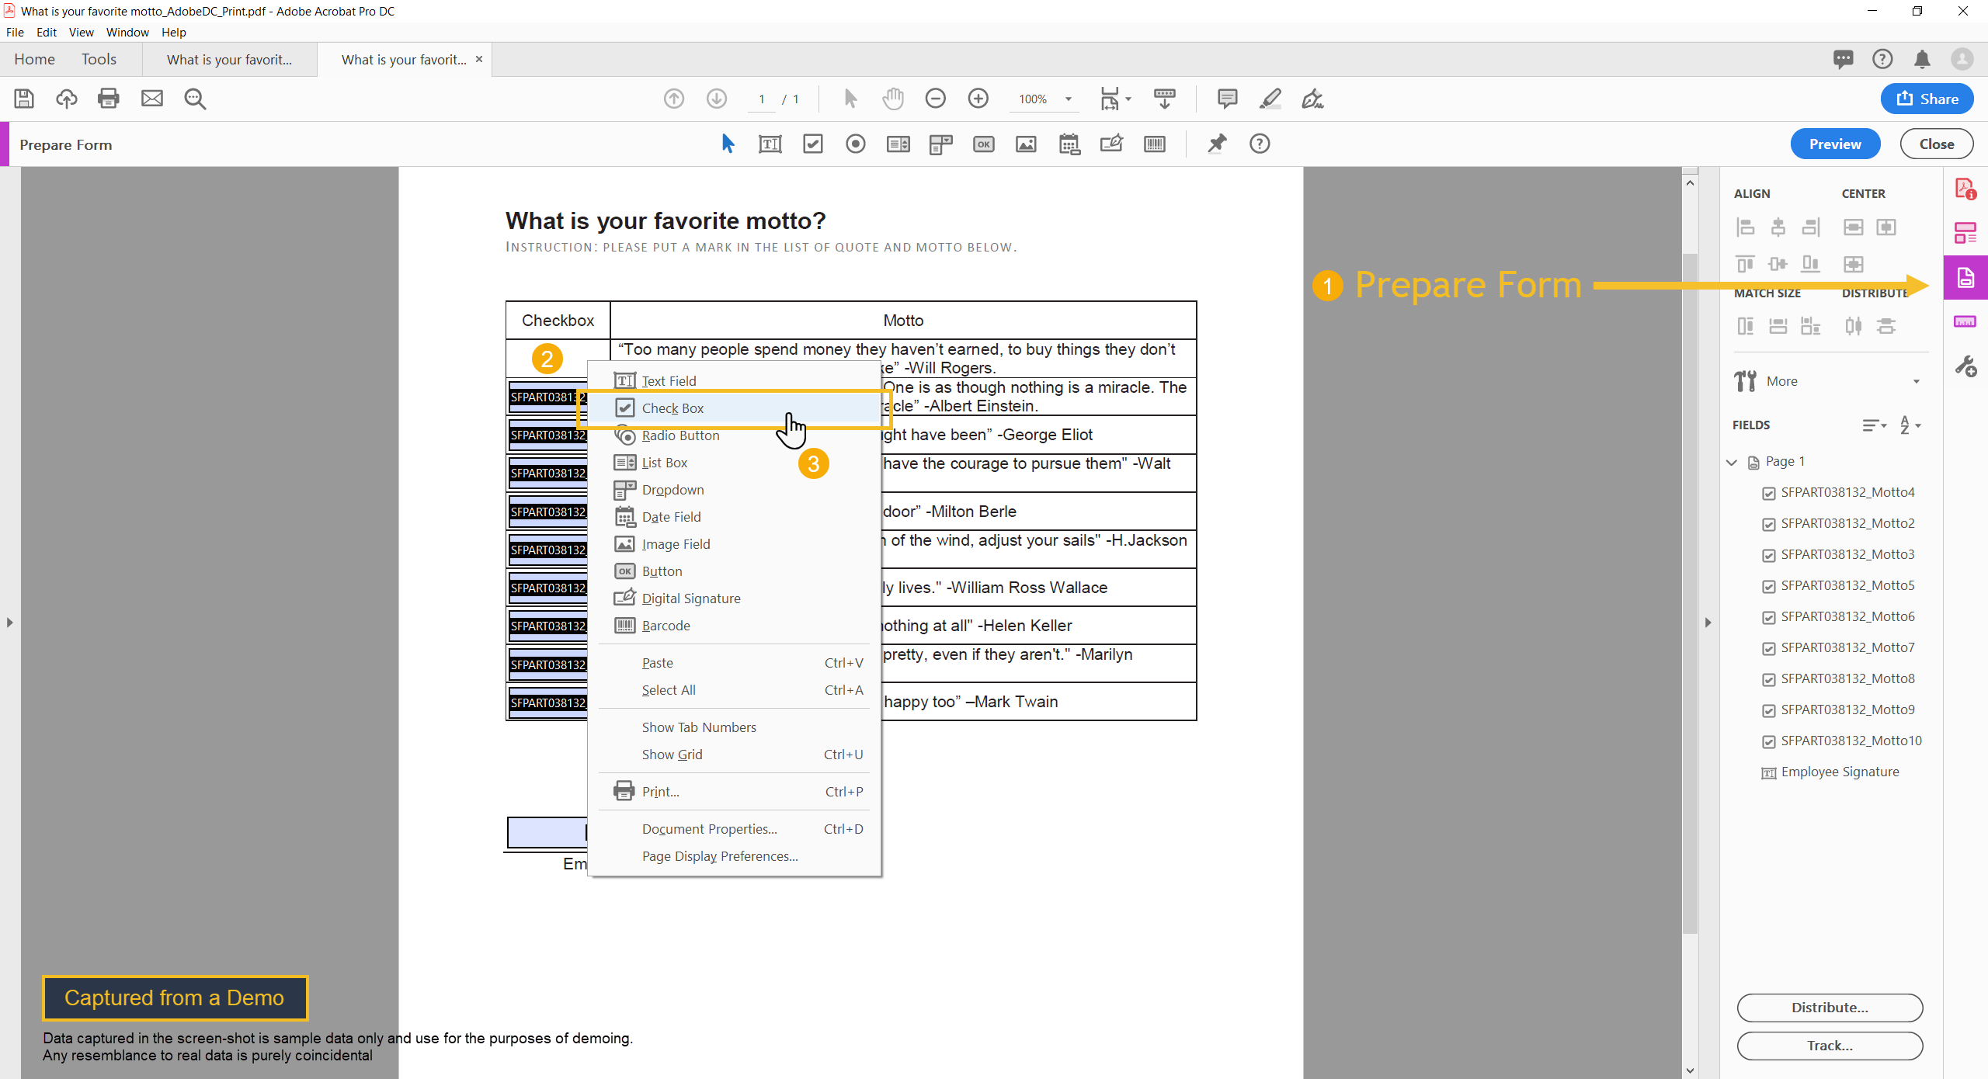Viewport: 1988px width, 1079px height.
Task: Open the 100% zoom level dropdown
Action: coord(1069,99)
